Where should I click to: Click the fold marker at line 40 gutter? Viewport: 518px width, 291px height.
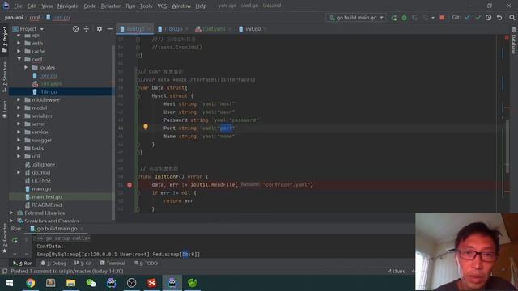point(138,95)
